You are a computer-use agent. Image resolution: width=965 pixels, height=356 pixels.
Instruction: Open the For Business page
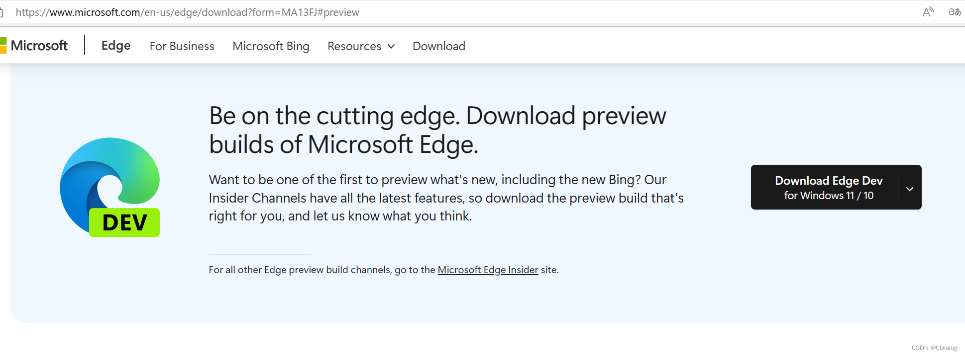pos(182,46)
